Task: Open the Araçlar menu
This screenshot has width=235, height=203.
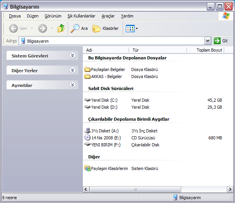Action: click(x=108, y=16)
